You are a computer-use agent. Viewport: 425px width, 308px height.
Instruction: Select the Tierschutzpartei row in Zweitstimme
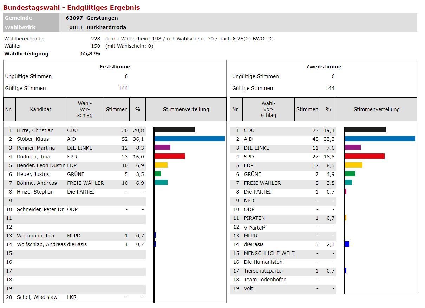(263, 271)
